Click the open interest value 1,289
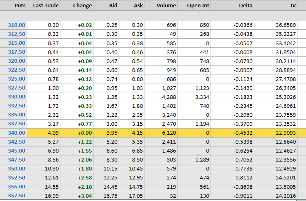Screen dimensions: 306x201 202,160
